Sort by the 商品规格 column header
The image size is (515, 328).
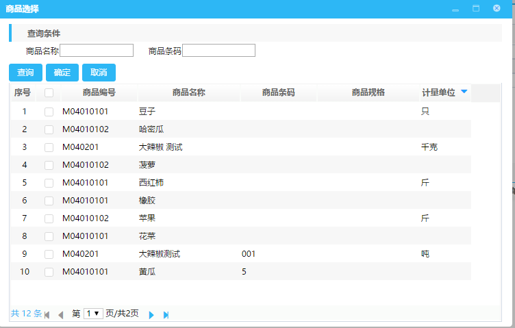368,92
